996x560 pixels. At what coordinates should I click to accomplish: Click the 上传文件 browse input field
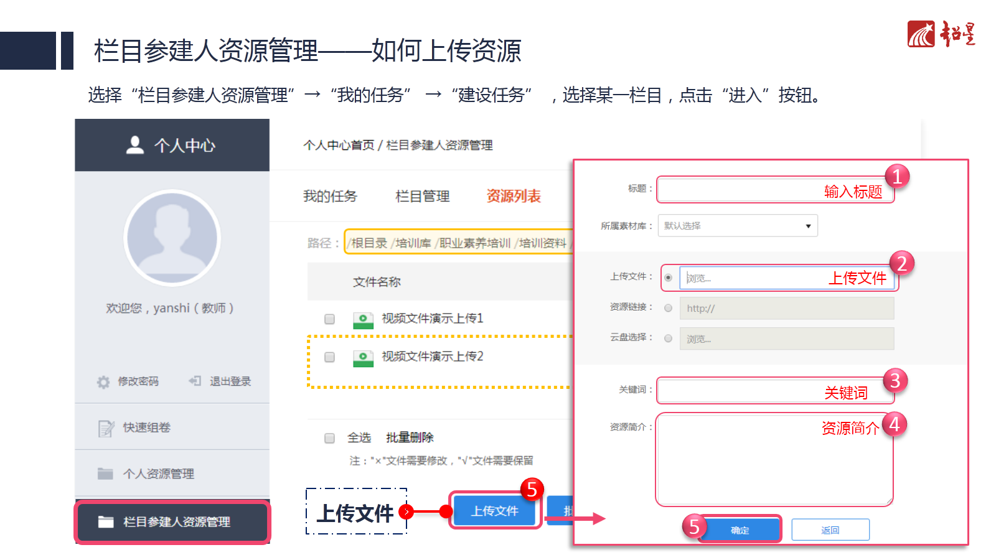(787, 278)
